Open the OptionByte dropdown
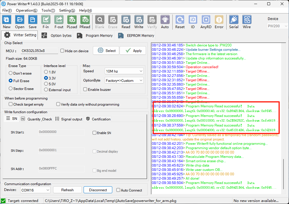Viewport: 289px width, 204px height. [124, 80]
